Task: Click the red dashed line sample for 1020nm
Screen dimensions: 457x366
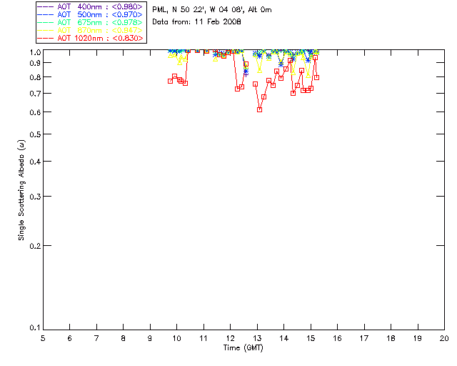Action: coord(46,38)
